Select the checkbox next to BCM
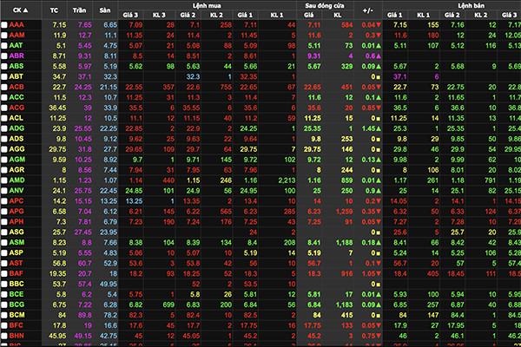 click(x=4, y=315)
